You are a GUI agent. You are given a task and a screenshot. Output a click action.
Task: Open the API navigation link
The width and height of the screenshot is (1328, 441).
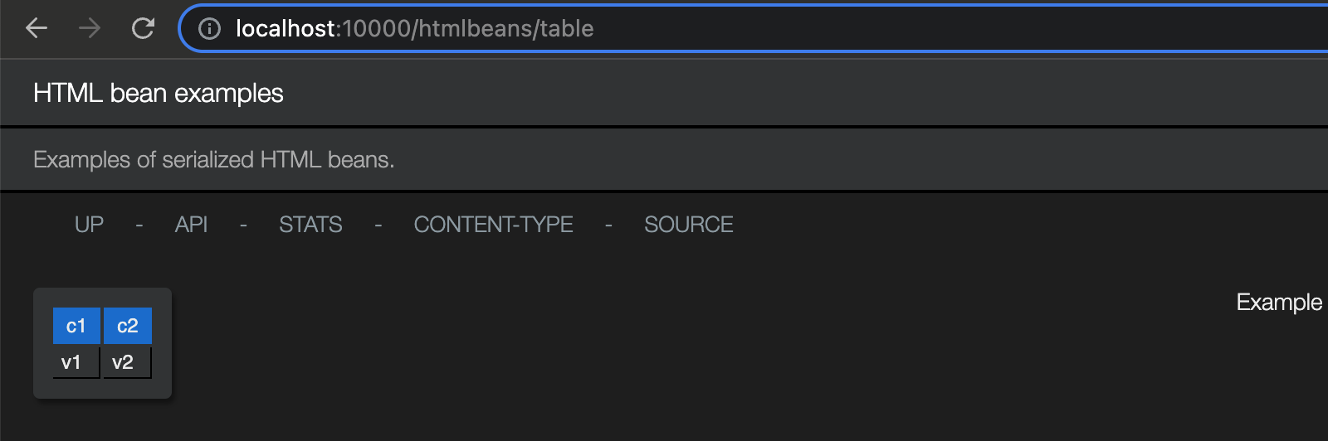[191, 225]
